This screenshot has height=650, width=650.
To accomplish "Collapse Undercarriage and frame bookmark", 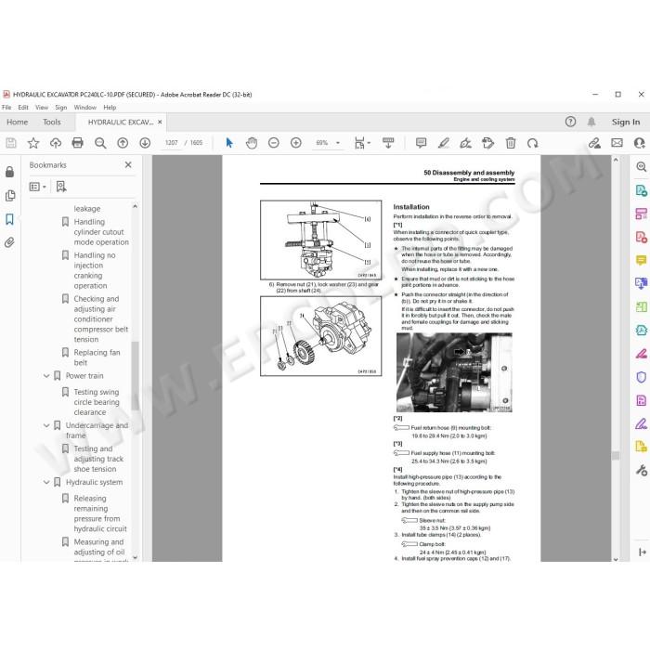I will 46,425.
